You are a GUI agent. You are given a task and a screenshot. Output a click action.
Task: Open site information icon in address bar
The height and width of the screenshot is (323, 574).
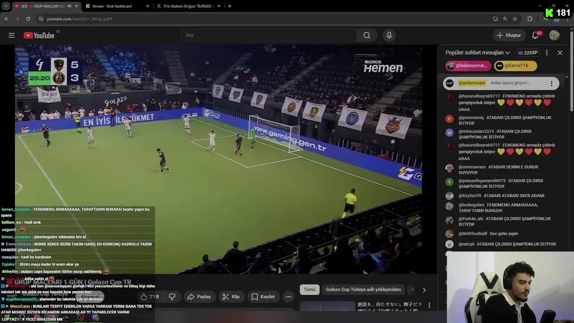pyautogui.click(x=41, y=19)
